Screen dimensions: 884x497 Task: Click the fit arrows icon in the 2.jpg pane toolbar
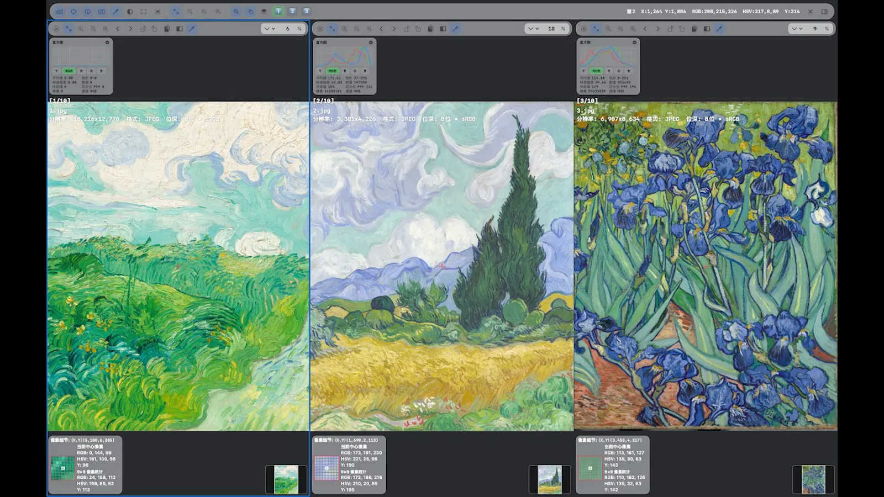click(x=332, y=29)
